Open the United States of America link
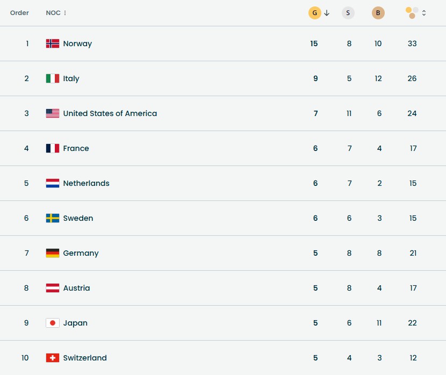The height and width of the screenshot is (375, 446). pyautogui.click(x=110, y=113)
